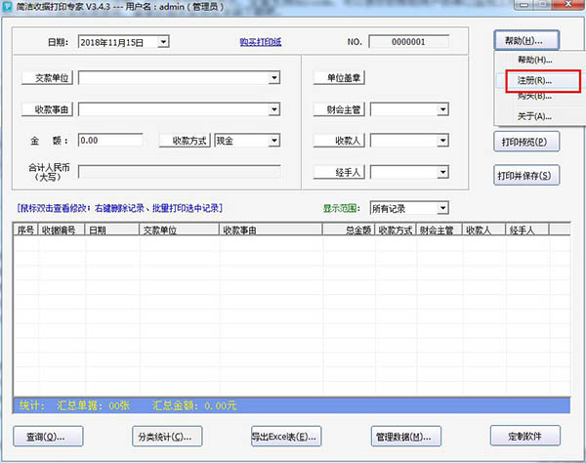
Task: Click 打印并保存(S) button
Action: (x=527, y=176)
